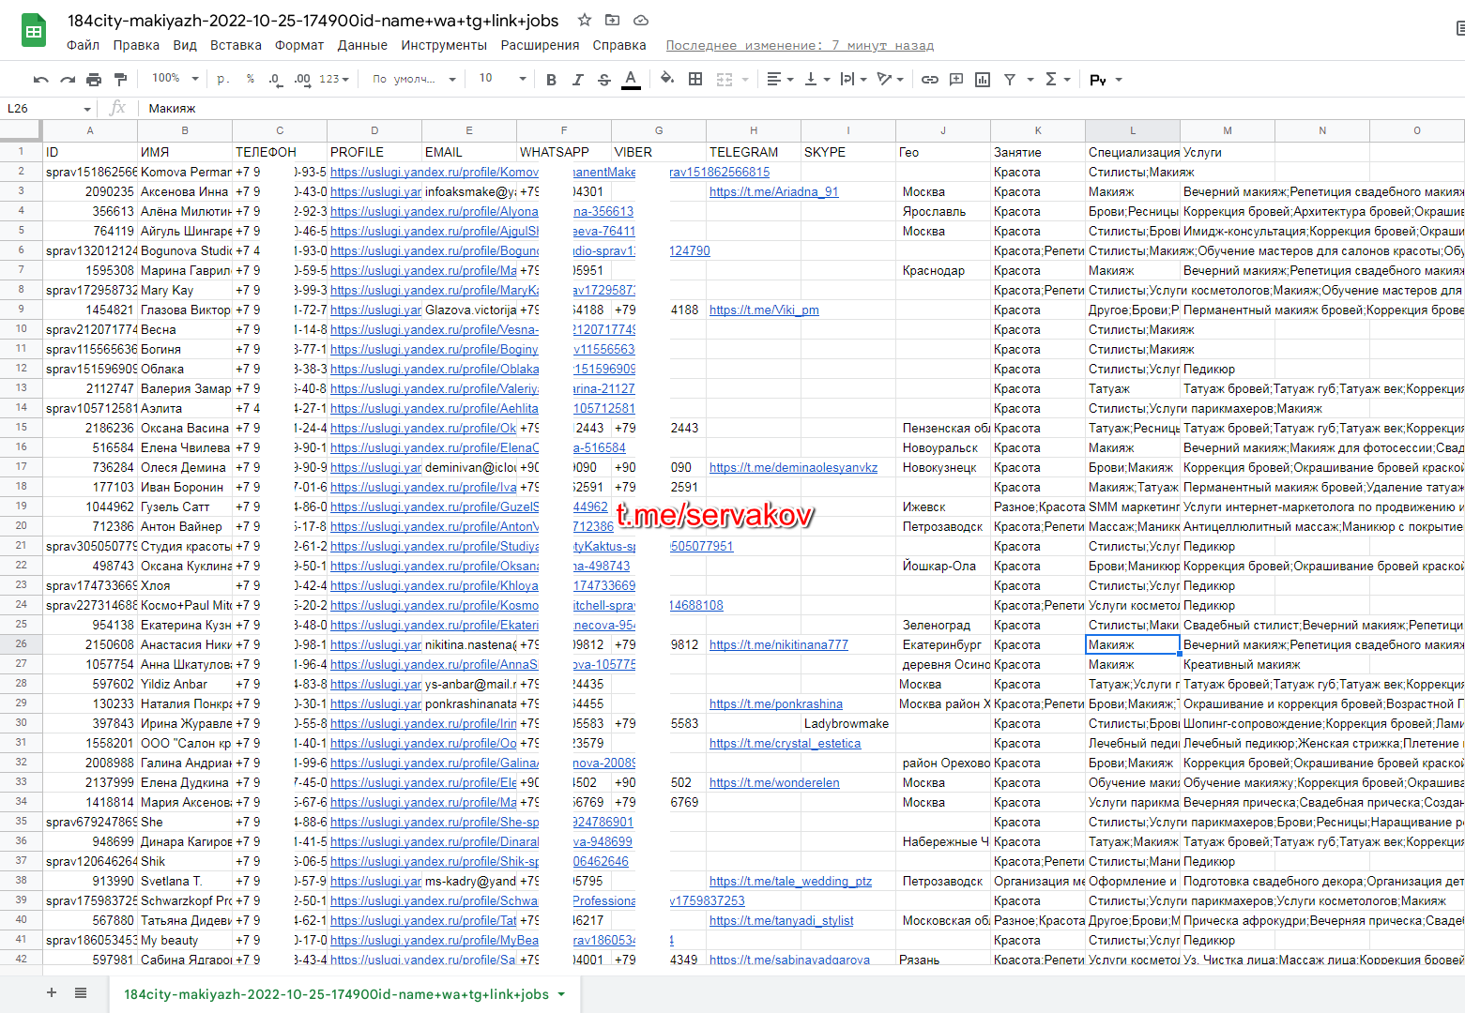Screen dimensions: 1465x1013
Task: Open the Файл menu
Action: (x=84, y=45)
